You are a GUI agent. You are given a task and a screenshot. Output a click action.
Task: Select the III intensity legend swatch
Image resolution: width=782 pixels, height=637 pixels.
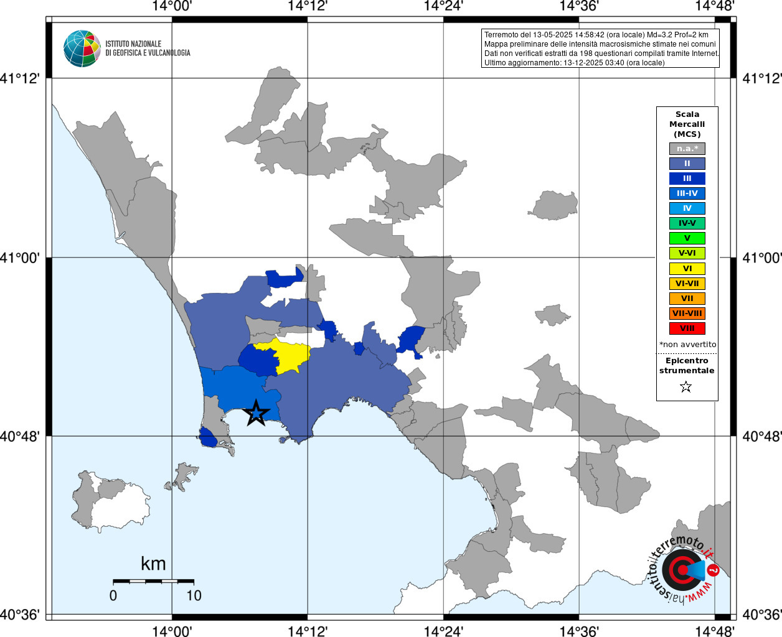[687, 179]
